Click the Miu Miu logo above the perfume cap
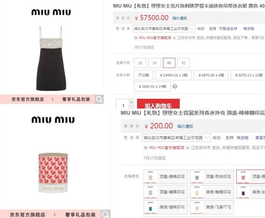265x218 pixels. [53, 120]
